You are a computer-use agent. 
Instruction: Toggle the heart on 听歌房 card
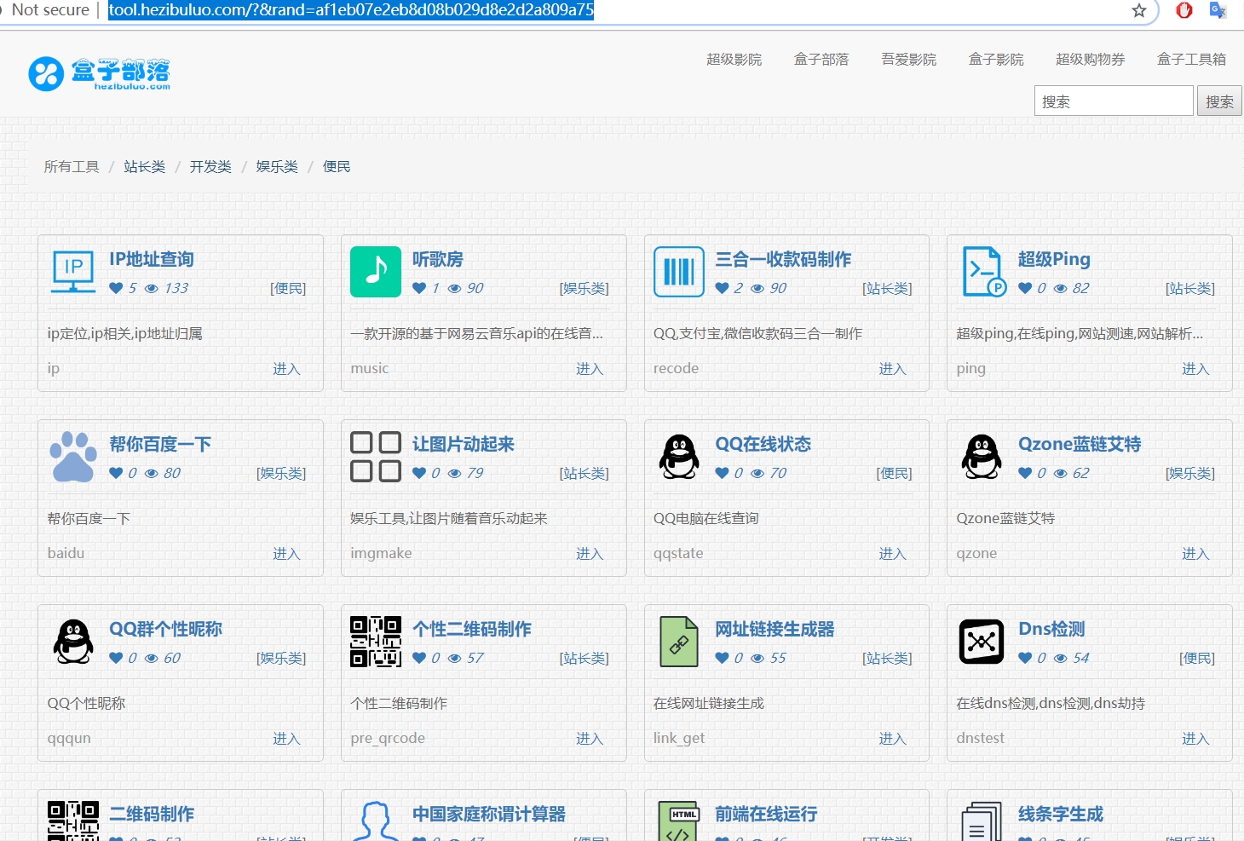(419, 288)
